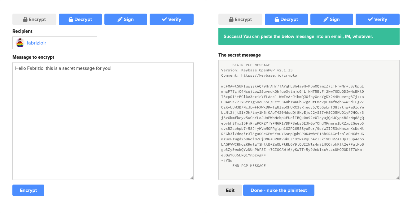Switch to the Verify tab on the left panel
Screen dimensions: 412x213
[x=171, y=19]
